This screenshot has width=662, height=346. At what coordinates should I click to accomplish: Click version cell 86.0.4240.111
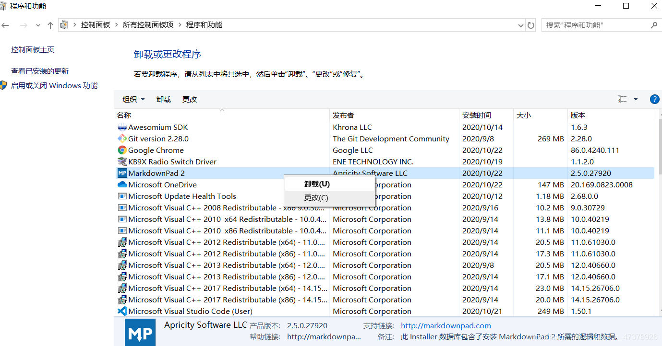(595, 150)
